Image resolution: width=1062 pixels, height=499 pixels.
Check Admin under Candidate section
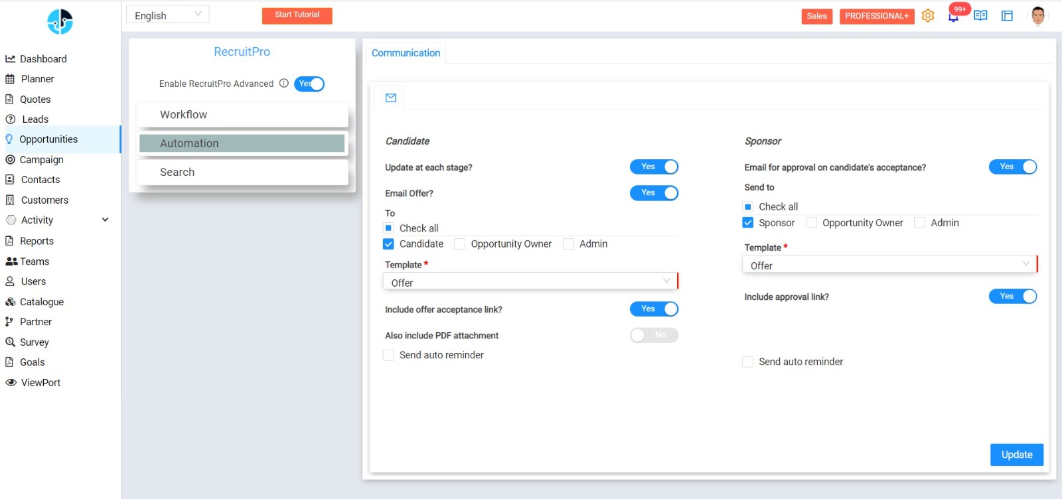coord(568,244)
